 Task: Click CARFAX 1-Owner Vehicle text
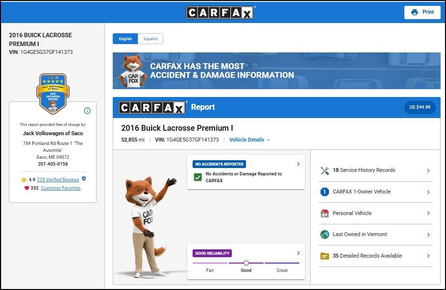(x=362, y=192)
